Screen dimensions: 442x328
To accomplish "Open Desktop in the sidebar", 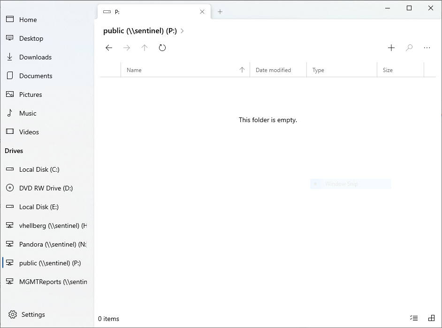I will click(47, 38).
